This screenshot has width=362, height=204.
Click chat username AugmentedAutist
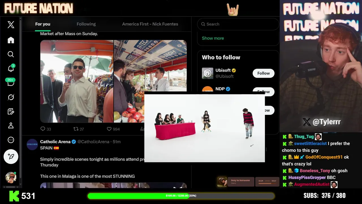click(x=312, y=184)
